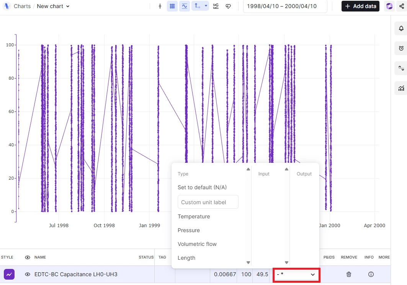Screen dimensions: 407x285
Task: Click the INFO column header
Action: pyautogui.click(x=369, y=257)
